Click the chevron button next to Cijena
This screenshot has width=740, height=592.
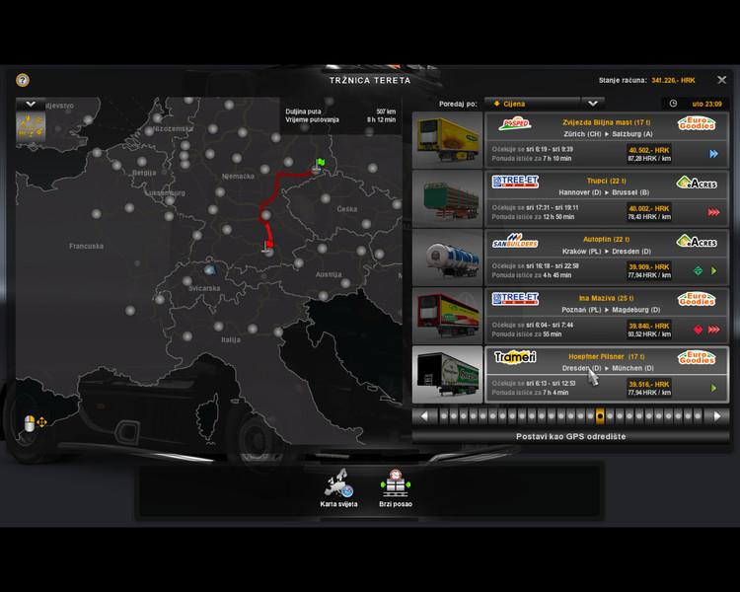592,103
